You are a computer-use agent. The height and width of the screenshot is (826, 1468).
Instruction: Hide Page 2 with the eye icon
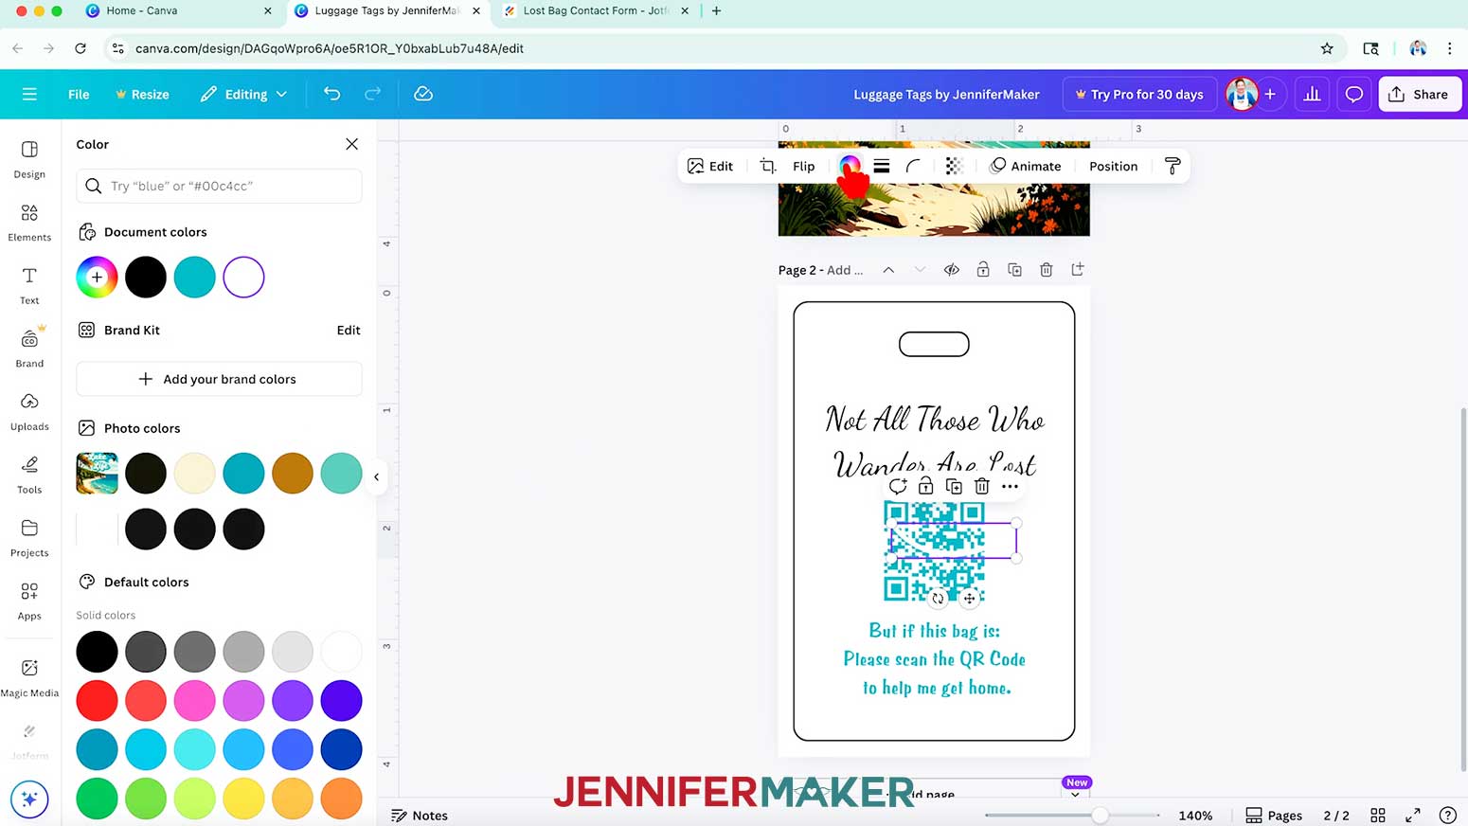[x=952, y=270]
